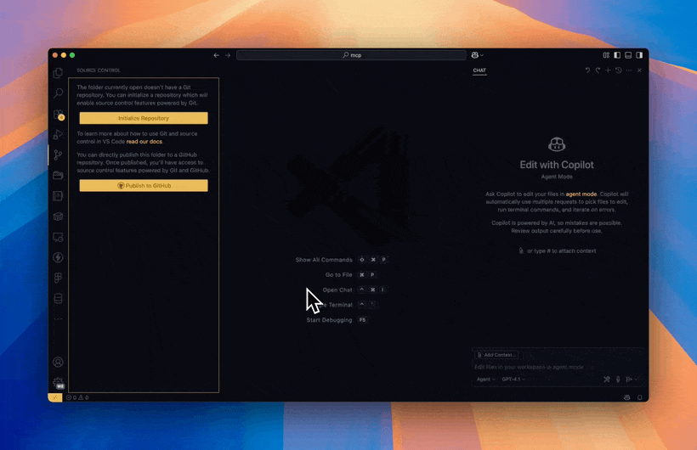Show additional views via ellipsis in activity bar
Screen dimensions: 697x450
(x=58, y=318)
